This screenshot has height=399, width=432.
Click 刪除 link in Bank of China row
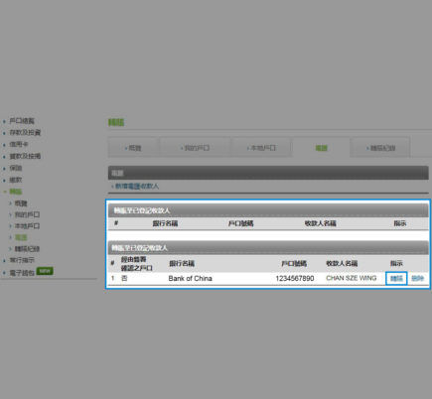[x=418, y=278]
